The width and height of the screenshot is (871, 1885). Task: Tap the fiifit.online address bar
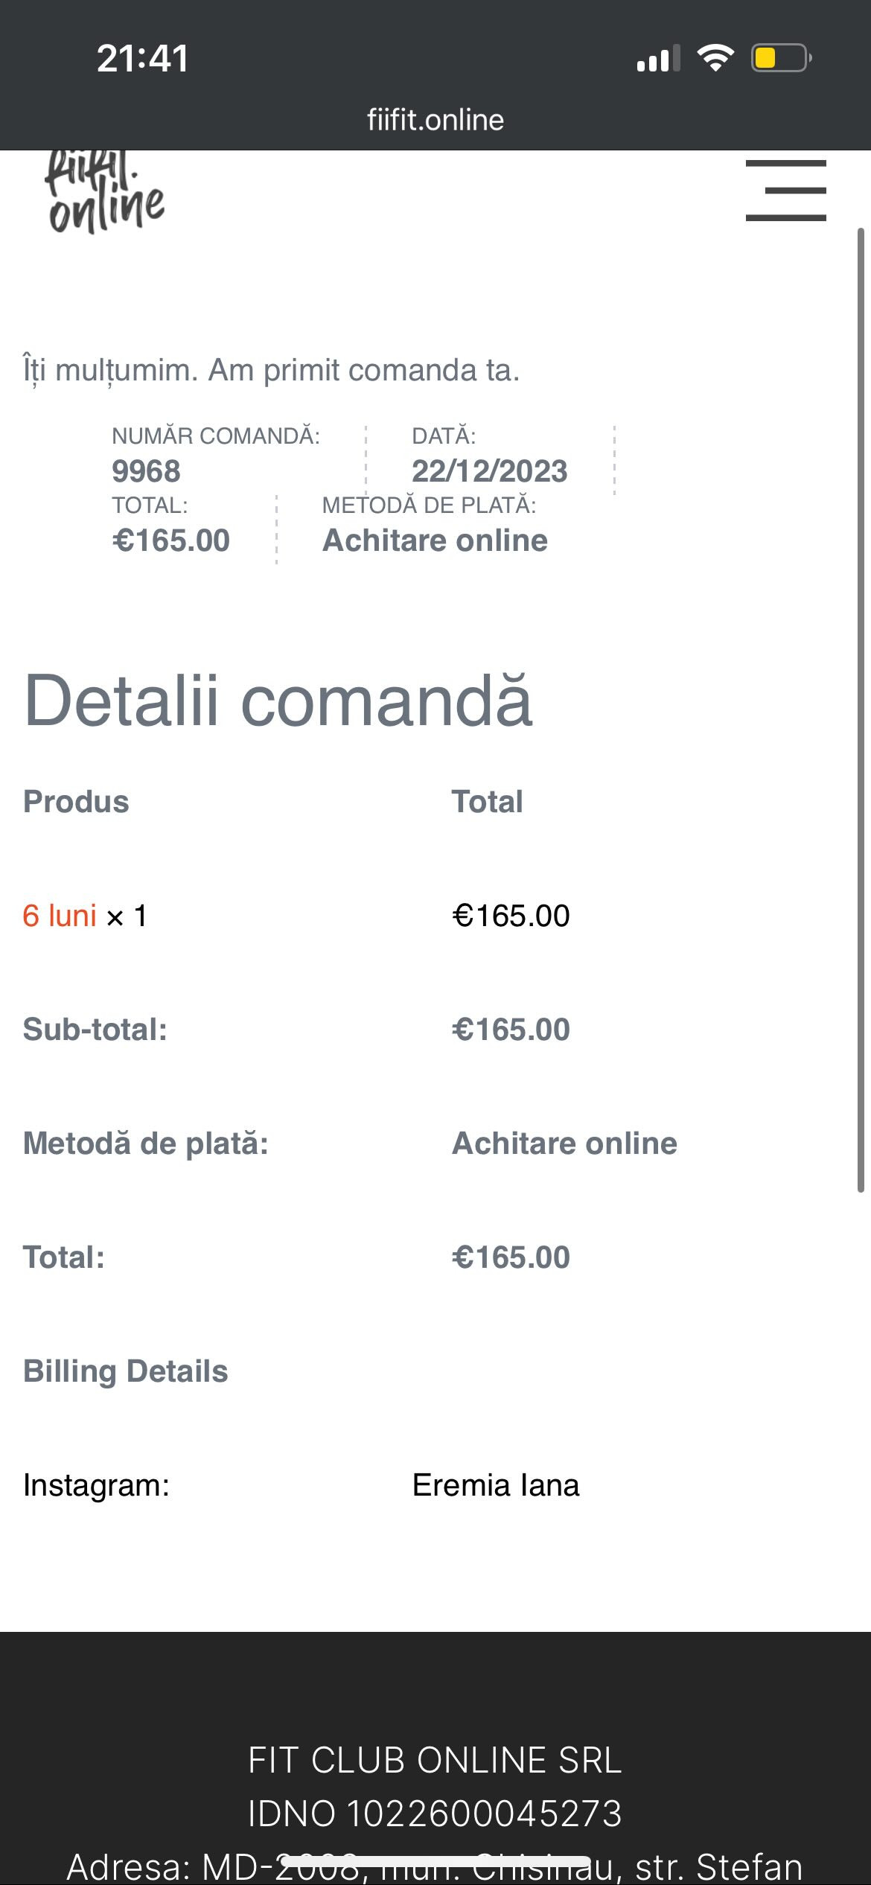tap(435, 120)
